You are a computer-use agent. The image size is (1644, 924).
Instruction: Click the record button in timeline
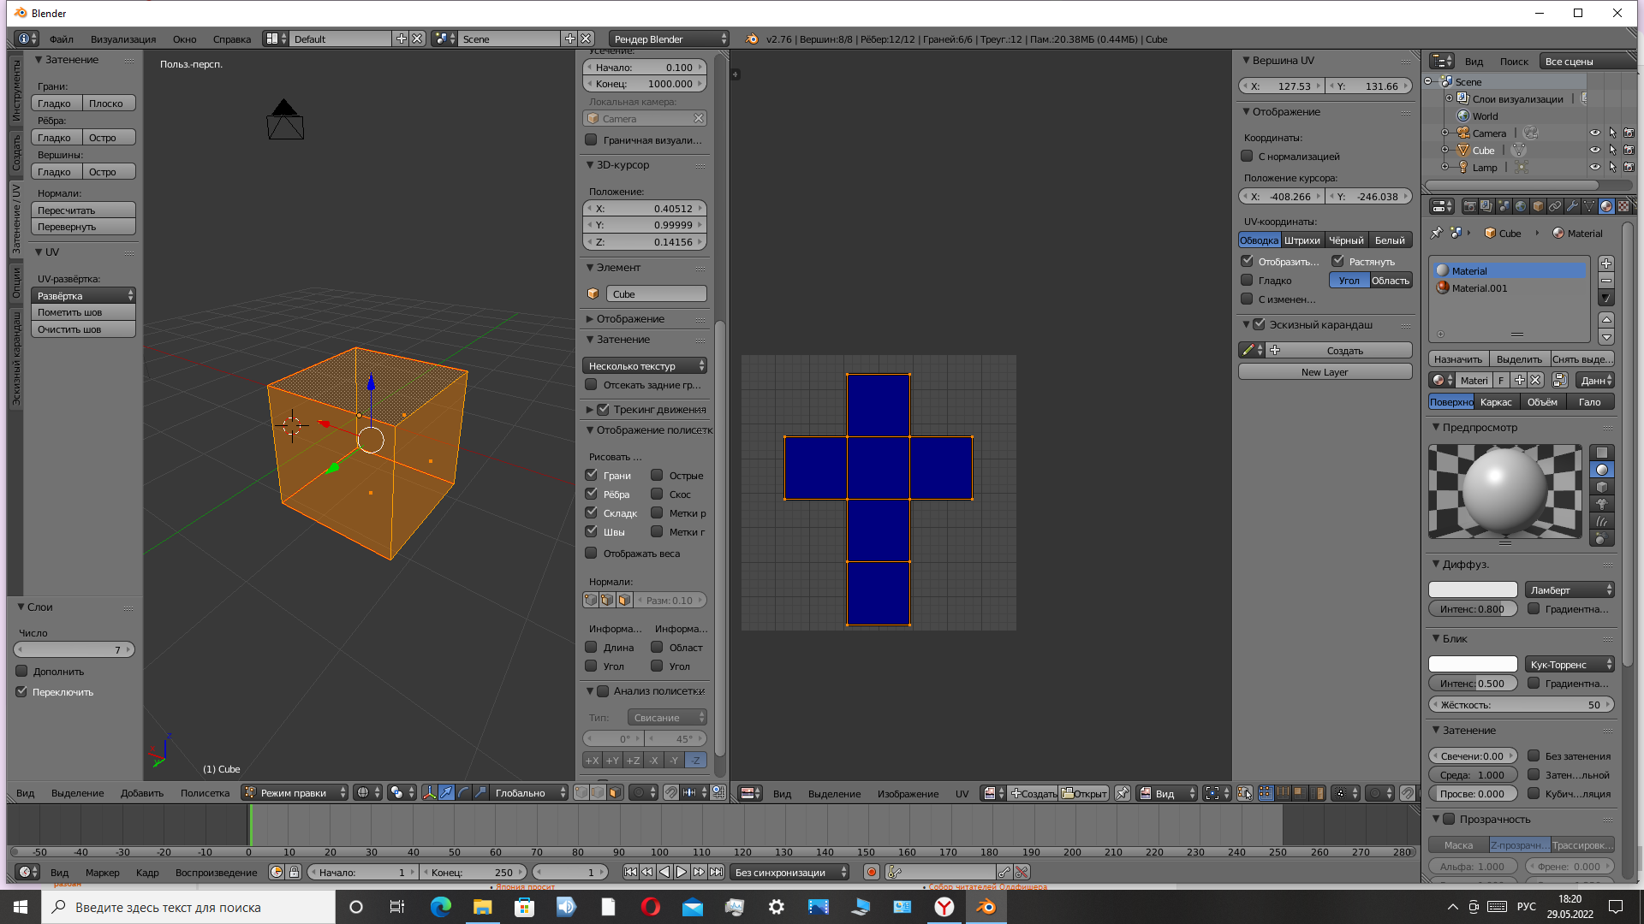coord(871,872)
